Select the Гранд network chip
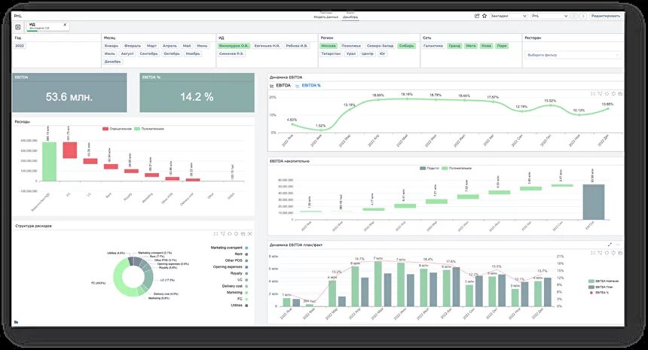Viewport: 648px width, 350px height. (x=454, y=46)
